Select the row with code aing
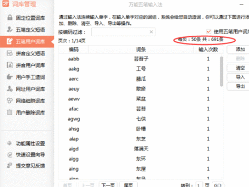Viewport: 249px width, 187px height. point(139,169)
